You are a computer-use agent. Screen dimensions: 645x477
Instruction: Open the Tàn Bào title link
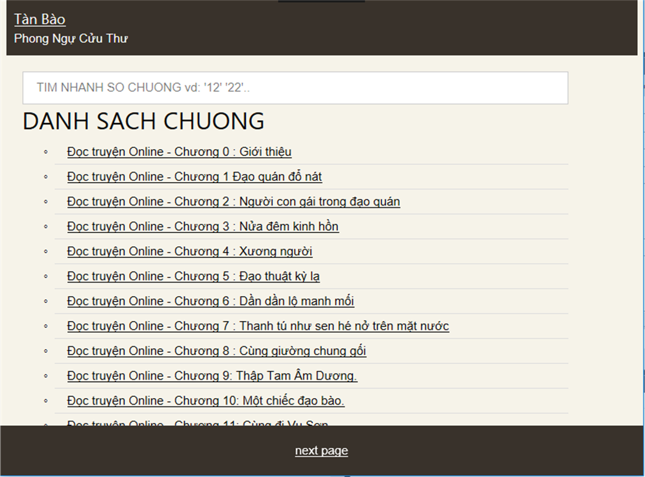[40, 19]
